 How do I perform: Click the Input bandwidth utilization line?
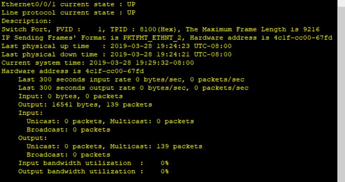pyautogui.click(x=93, y=163)
